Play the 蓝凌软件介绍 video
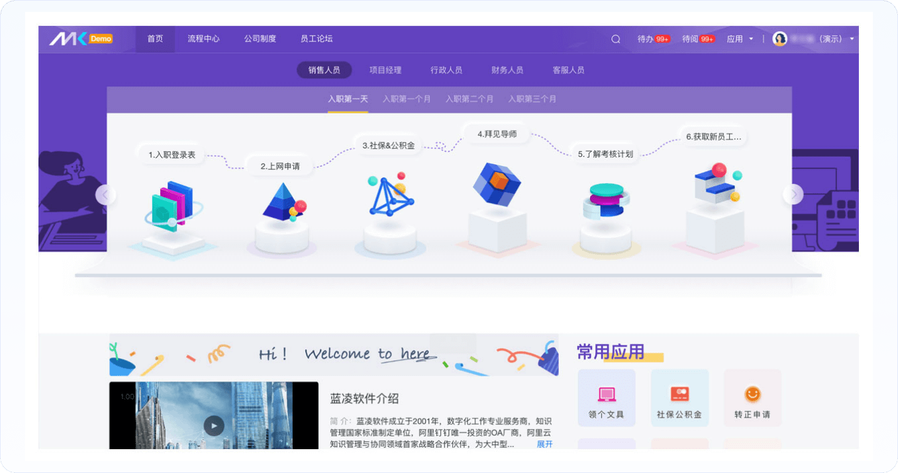This screenshot has height=473, width=898. click(x=213, y=425)
